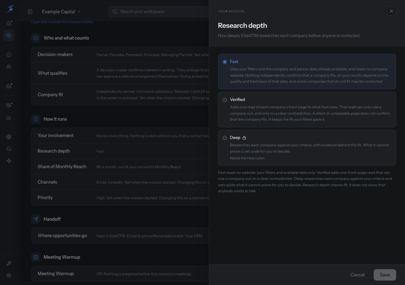Toggle the sidebar panel icon
The image size is (405, 285).
click(30, 12)
